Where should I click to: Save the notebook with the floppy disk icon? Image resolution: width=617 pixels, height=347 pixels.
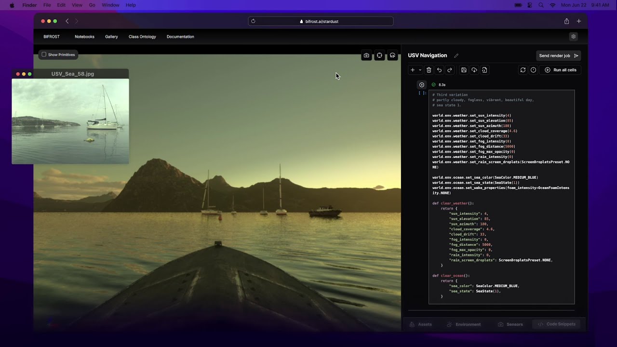pyautogui.click(x=464, y=70)
